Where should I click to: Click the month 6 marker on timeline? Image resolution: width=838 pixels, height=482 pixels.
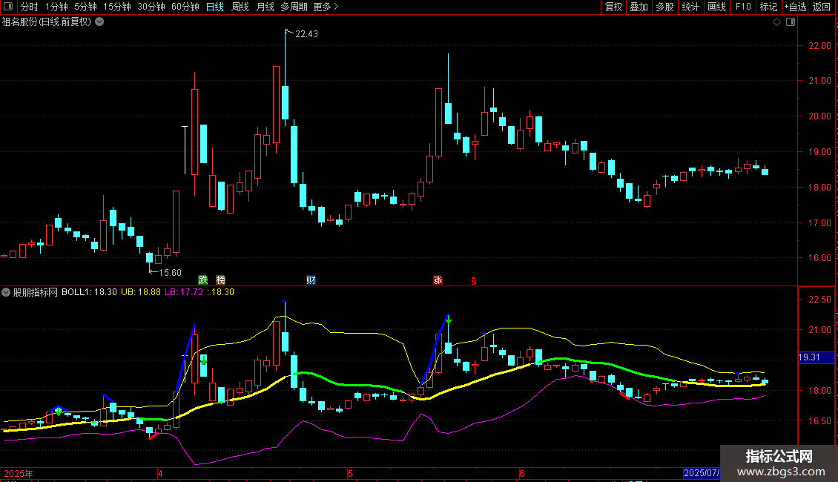click(x=522, y=473)
